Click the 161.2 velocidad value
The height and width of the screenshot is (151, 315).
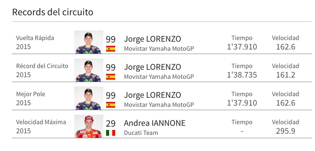coord(285,75)
